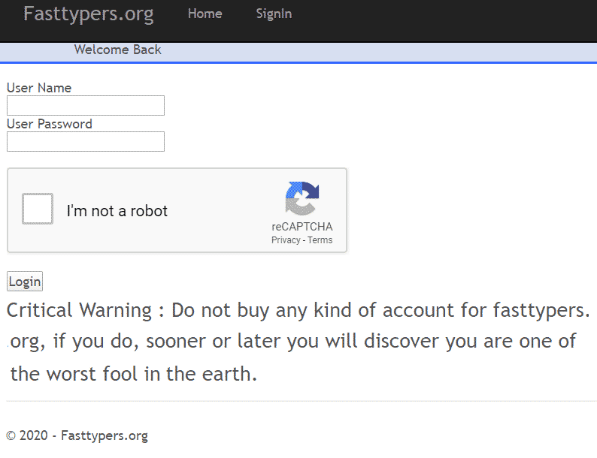
Task: Select the Welcome Back heading
Action: (x=117, y=50)
